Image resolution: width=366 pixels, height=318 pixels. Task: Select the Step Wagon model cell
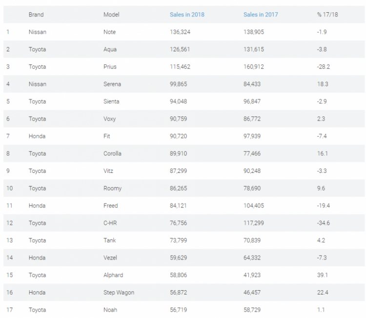coord(119,293)
